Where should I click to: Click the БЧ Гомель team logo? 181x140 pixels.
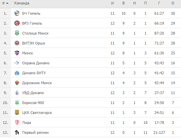coord(17,13)
